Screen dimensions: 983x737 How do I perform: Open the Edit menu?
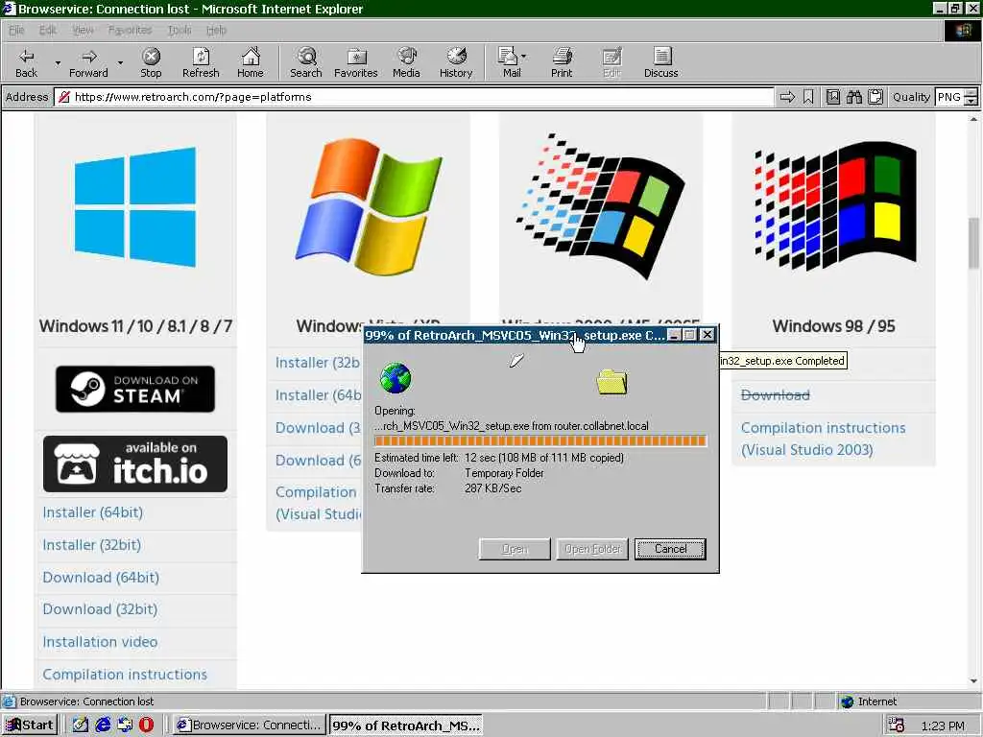pos(47,30)
